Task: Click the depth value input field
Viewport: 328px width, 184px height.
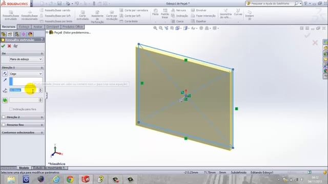Action: click(x=24, y=90)
